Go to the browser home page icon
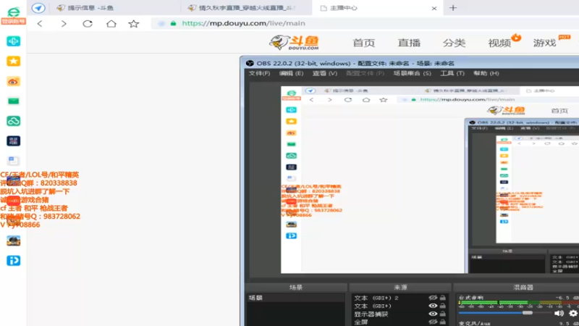The image size is (579, 326). tap(111, 24)
